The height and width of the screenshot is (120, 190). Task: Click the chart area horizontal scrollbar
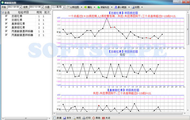coord(119,113)
